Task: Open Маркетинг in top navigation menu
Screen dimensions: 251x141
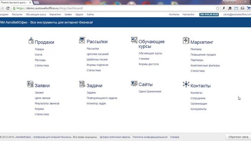Action: click(x=55, y=14)
